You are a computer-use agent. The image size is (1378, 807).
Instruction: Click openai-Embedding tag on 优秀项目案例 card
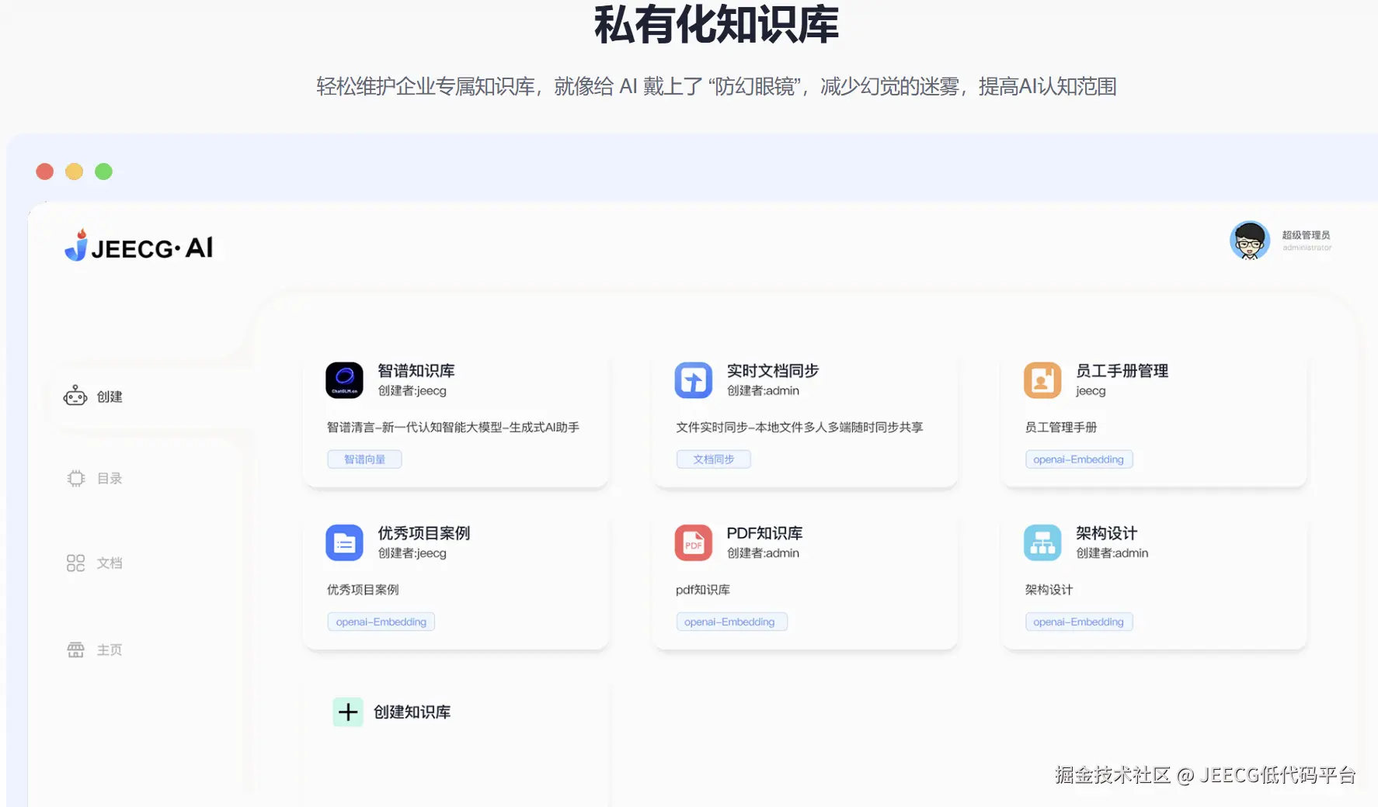(381, 622)
